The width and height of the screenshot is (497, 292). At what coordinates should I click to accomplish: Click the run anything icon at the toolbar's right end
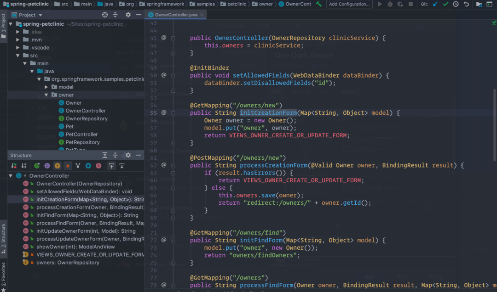tap(489, 4)
